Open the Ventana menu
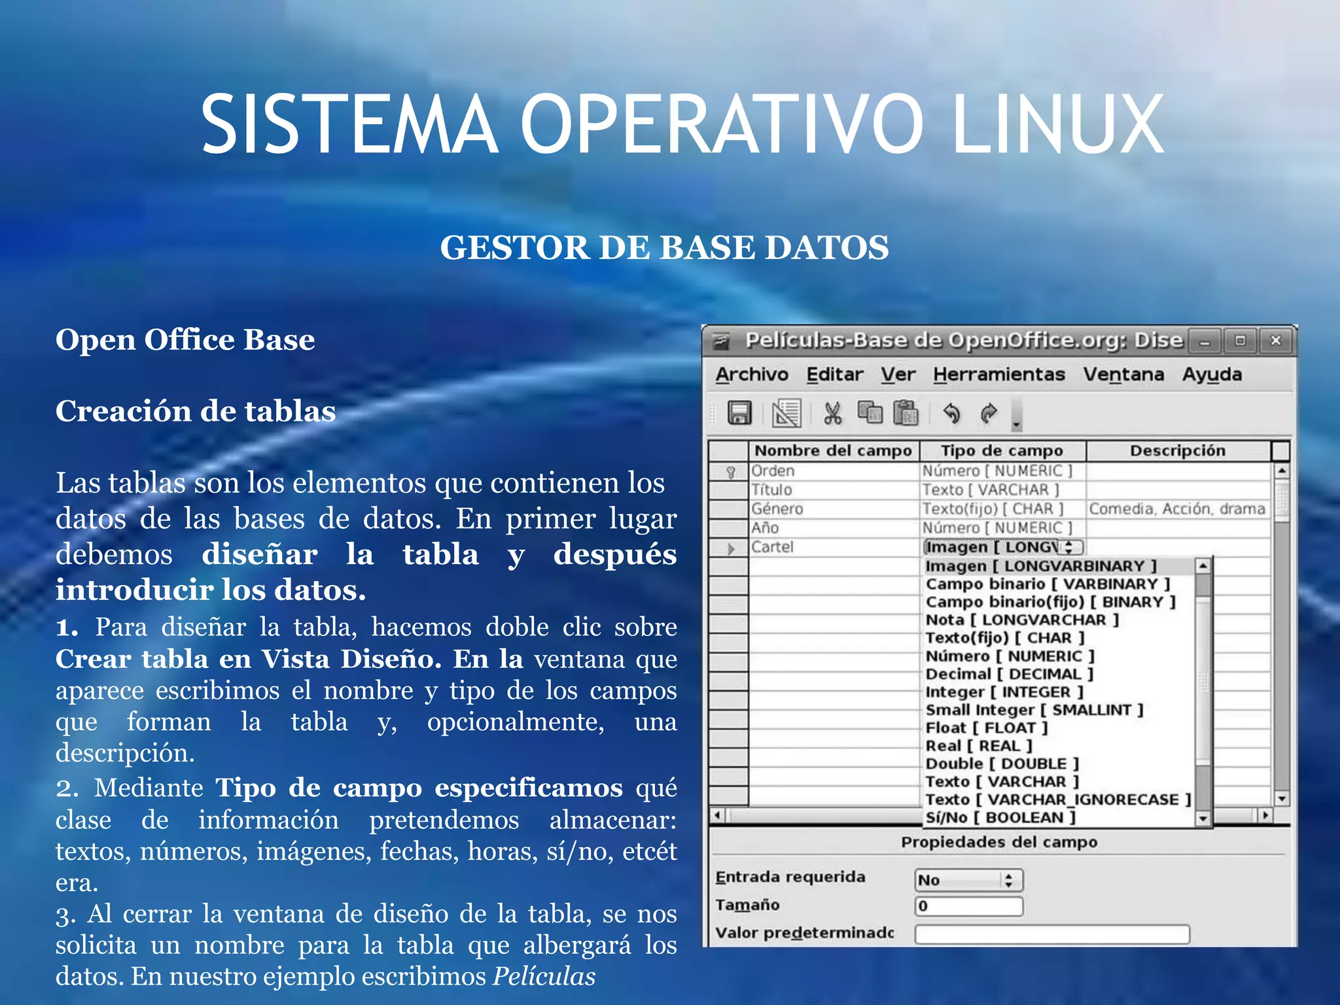Image resolution: width=1340 pixels, height=1005 pixels. [1123, 374]
